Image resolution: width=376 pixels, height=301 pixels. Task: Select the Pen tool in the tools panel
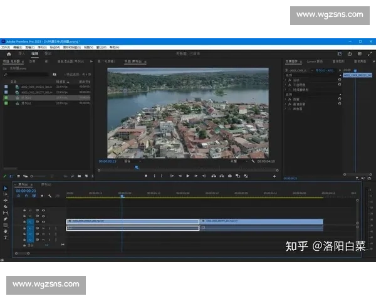6,219
